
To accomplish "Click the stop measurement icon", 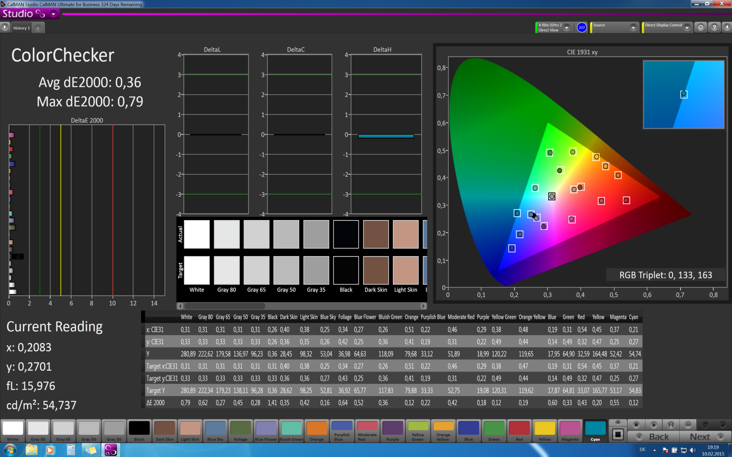I will [x=636, y=425].
